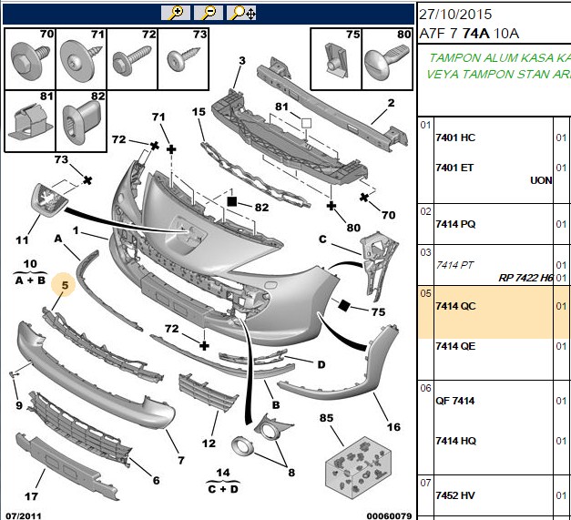This screenshot has height=520, width=571.
Task: Select part number 7401 HC
Action: pyautogui.click(x=455, y=138)
